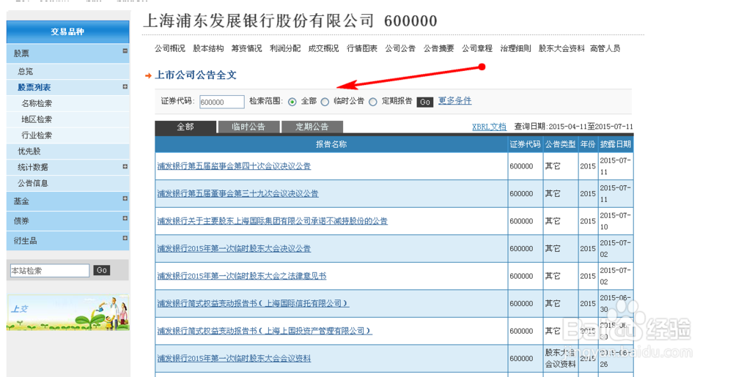This screenshot has height=377, width=733.
Task: Open 治理细则 menu item
Action: 515,48
